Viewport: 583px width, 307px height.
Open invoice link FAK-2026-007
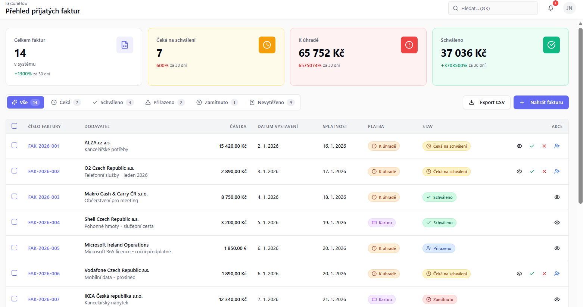pos(44,300)
